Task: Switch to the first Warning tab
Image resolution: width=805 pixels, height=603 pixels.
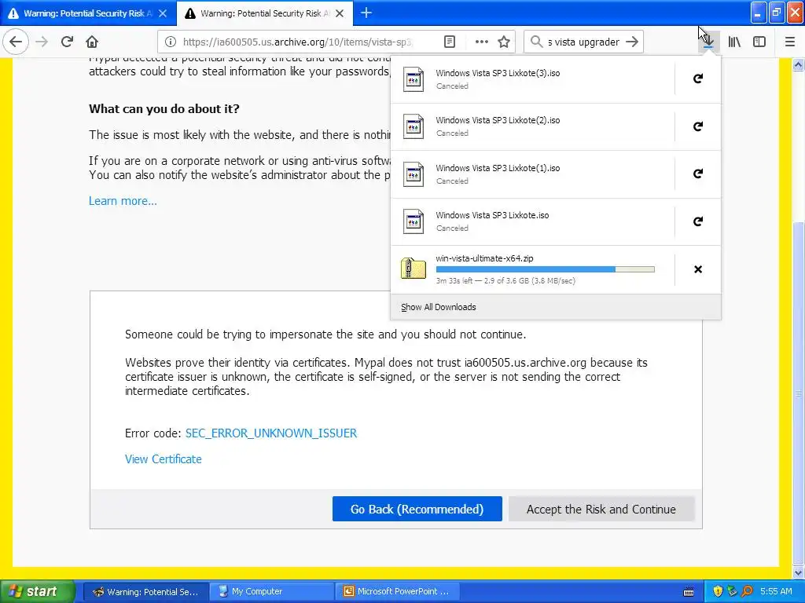Action: (87, 13)
